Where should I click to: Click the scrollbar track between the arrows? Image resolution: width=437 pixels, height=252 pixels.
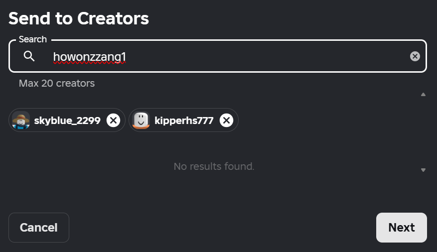point(423,132)
